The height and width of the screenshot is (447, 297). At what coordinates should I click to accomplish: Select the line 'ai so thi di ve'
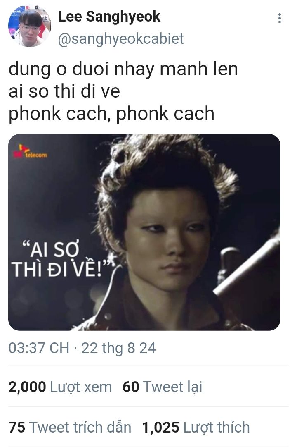point(64,91)
